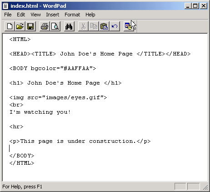
Task: Open the File menu
Action: coord(8,15)
